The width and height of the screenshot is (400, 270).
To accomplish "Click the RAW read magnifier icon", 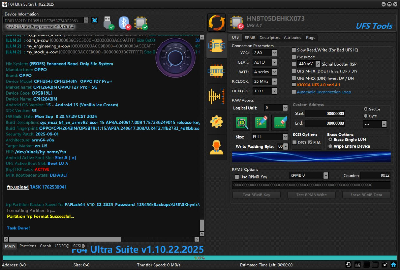I will pos(242,122).
